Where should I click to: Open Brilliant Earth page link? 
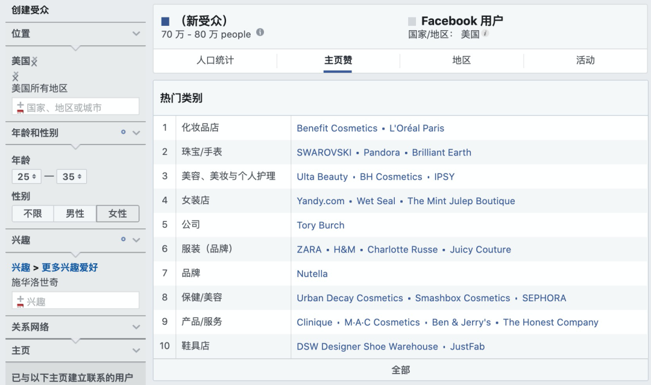click(442, 152)
